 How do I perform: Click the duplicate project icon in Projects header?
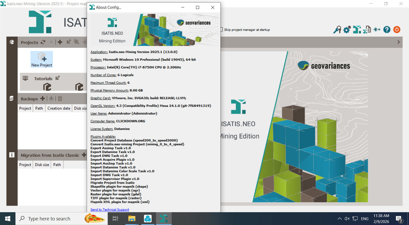pyautogui.click(x=76, y=42)
